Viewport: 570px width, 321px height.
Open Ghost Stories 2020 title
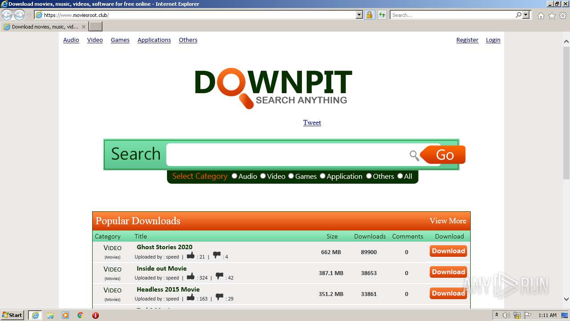tap(165, 247)
